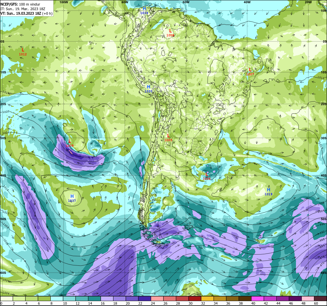The image size is (327, 306).
Task: Select the H 1020 high near Peru
Action: (148, 89)
